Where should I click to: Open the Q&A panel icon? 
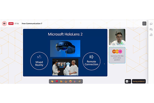click(x=151, y=29)
